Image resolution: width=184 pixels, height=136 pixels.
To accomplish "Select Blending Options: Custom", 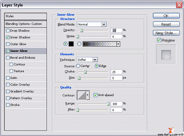I will click(x=25, y=24).
